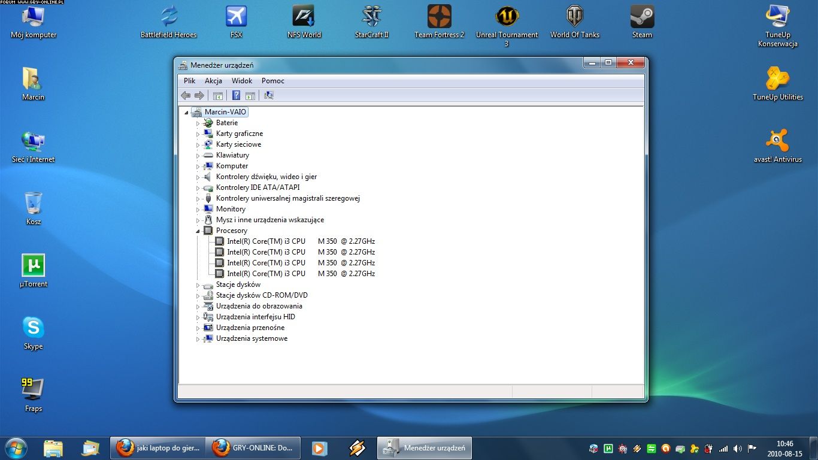Open the Plik menu
The width and height of the screenshot is (818, 460).
click(x=189, y=81)
